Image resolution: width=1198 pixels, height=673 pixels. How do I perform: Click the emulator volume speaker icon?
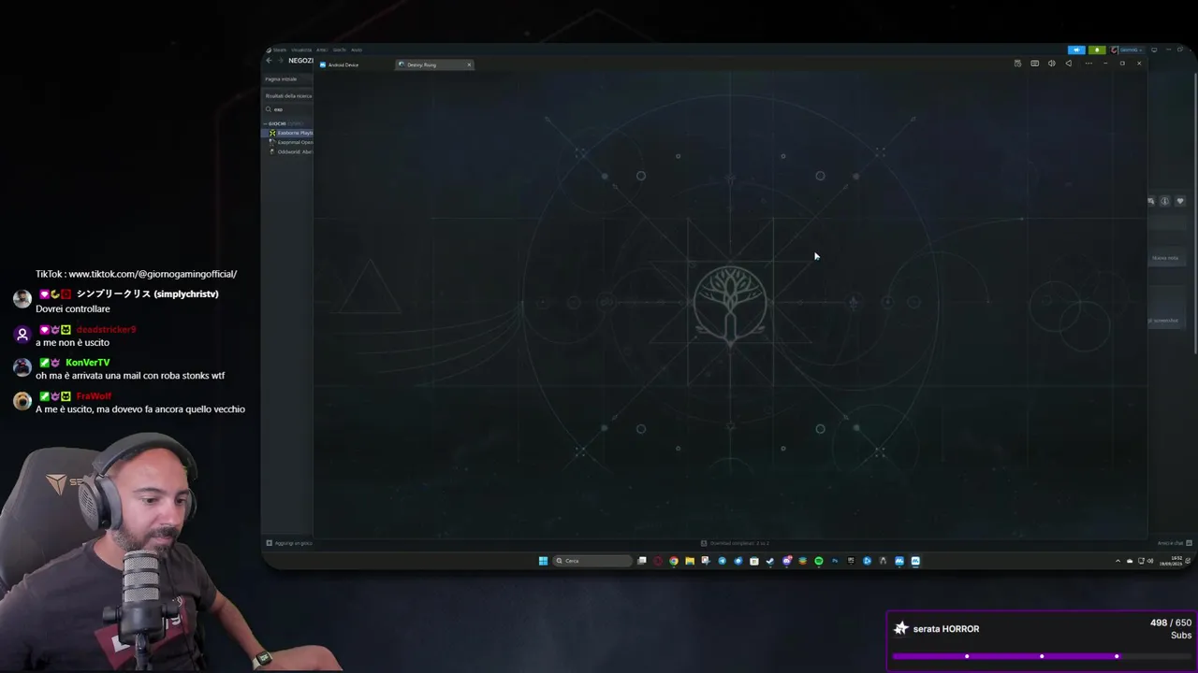tap(1052, 64)
